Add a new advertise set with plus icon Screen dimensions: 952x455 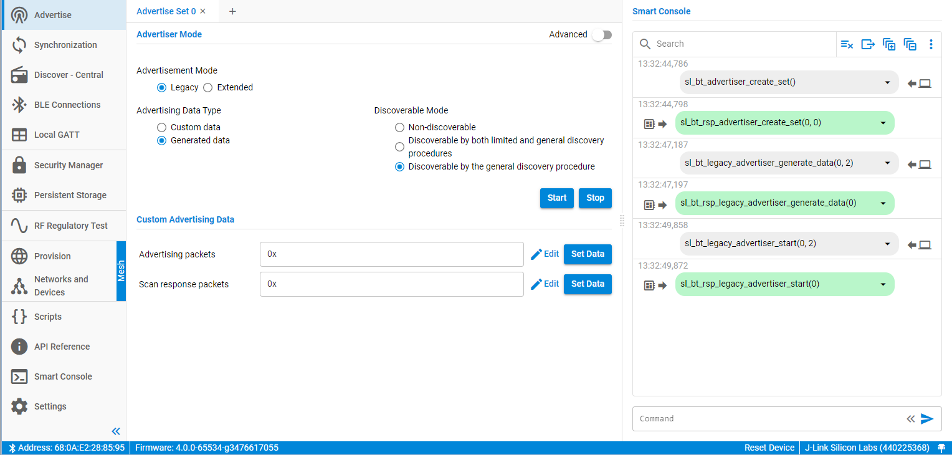[x=232, y=11]
